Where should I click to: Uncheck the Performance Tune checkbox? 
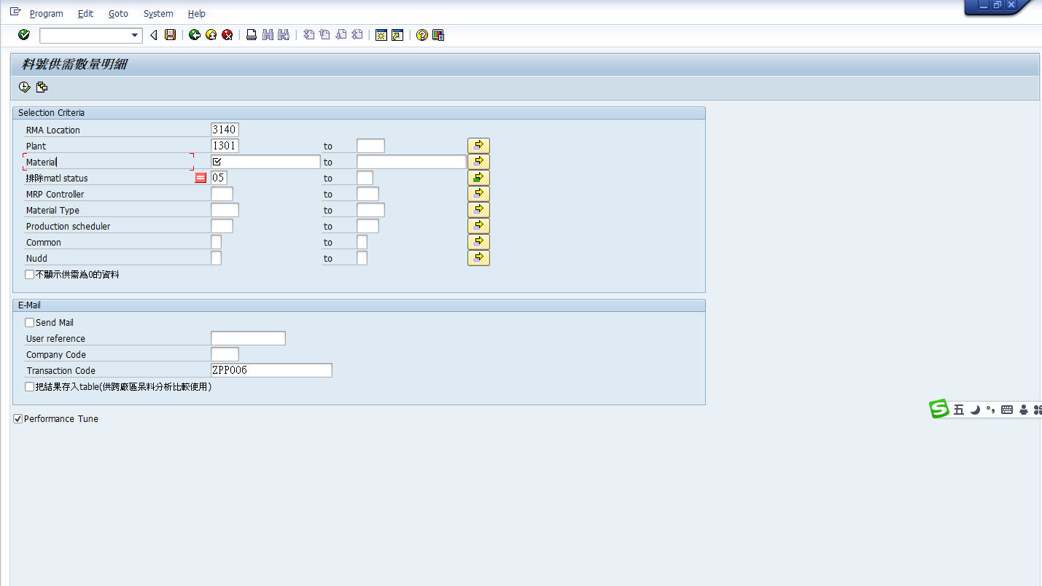pos(18,419)
